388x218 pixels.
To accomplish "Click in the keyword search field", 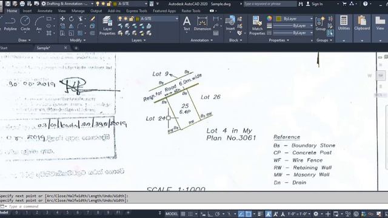I will 270,4.
